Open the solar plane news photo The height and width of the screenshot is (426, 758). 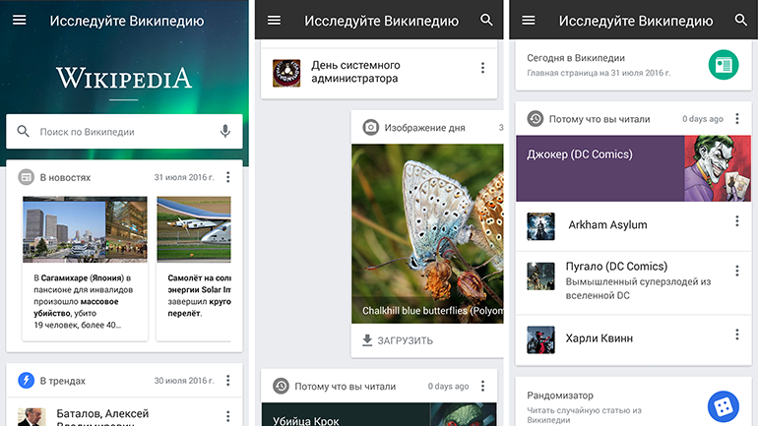click(x=194, y=229)
